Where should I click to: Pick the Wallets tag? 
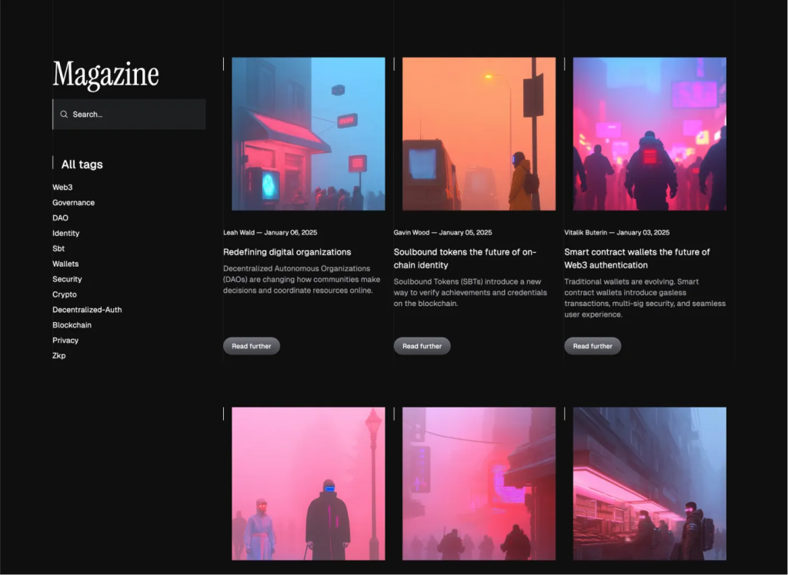coord(65,264)
